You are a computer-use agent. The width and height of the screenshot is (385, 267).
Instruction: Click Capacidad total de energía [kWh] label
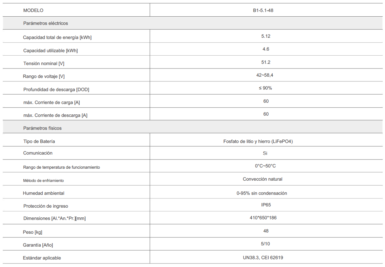(x=57, y=37)
